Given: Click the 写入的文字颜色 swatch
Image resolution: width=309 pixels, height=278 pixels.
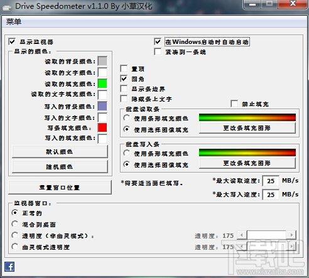Looking at the screenshot, I should 102,117.
